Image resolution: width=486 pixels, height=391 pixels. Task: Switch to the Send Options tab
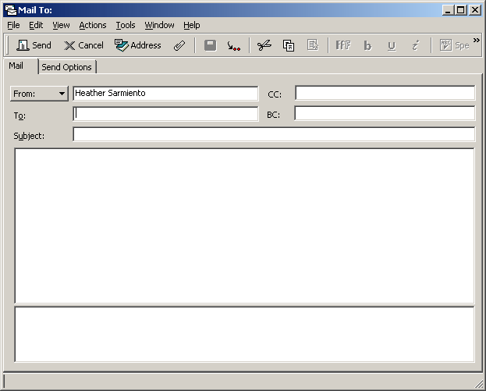coord(66,67)
